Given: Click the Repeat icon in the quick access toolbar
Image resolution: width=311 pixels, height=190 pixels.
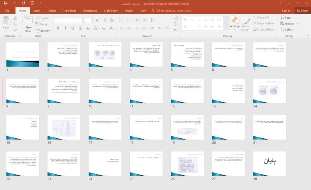Looking at the screenshot, I should tap(23, 3).
